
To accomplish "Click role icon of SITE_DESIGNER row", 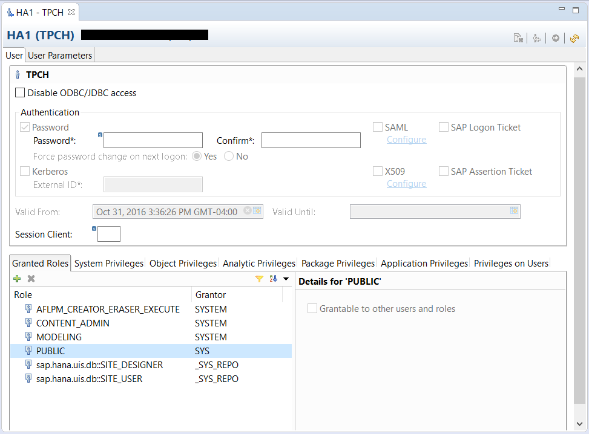I will [28, 364].
